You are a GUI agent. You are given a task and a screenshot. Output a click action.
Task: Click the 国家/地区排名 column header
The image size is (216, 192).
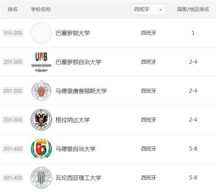193,9
